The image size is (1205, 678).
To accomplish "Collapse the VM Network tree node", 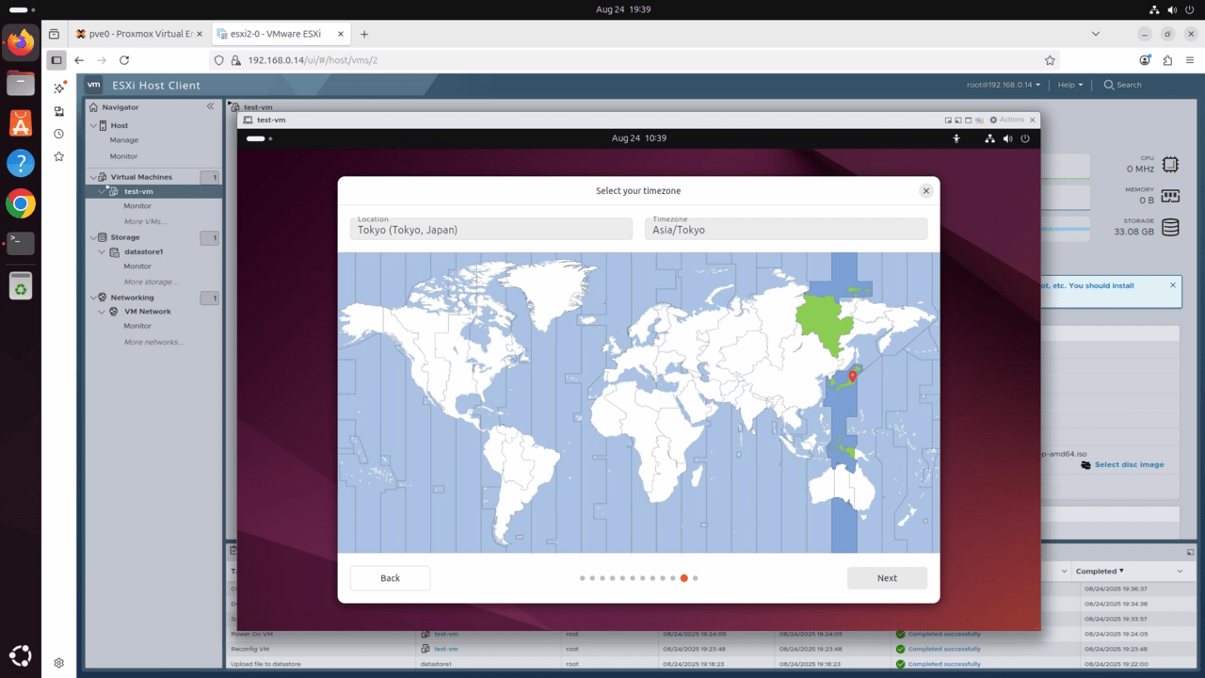I will click(104, 311).
